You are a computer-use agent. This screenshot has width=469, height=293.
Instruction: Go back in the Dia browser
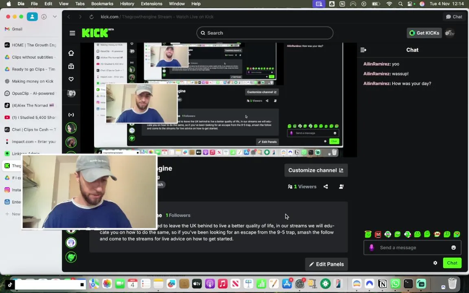coord(69,17)
